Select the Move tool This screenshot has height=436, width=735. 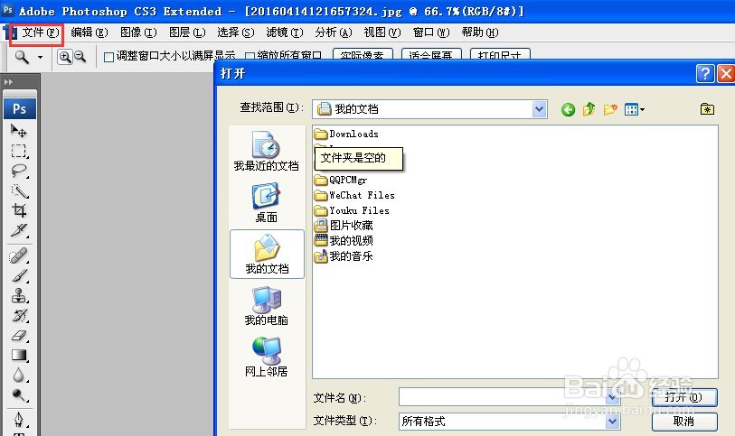point(19,131)
